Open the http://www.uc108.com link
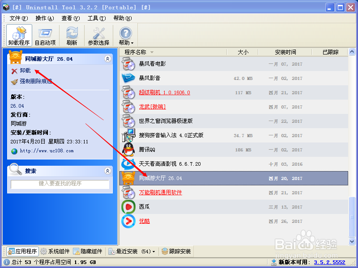This screenshot has width=358, height=268. [x=47, y=151]
